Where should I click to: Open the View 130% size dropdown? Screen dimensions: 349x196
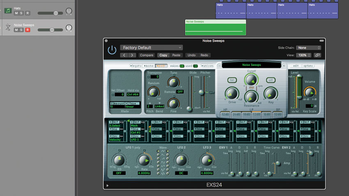click(x=303, y=55)
